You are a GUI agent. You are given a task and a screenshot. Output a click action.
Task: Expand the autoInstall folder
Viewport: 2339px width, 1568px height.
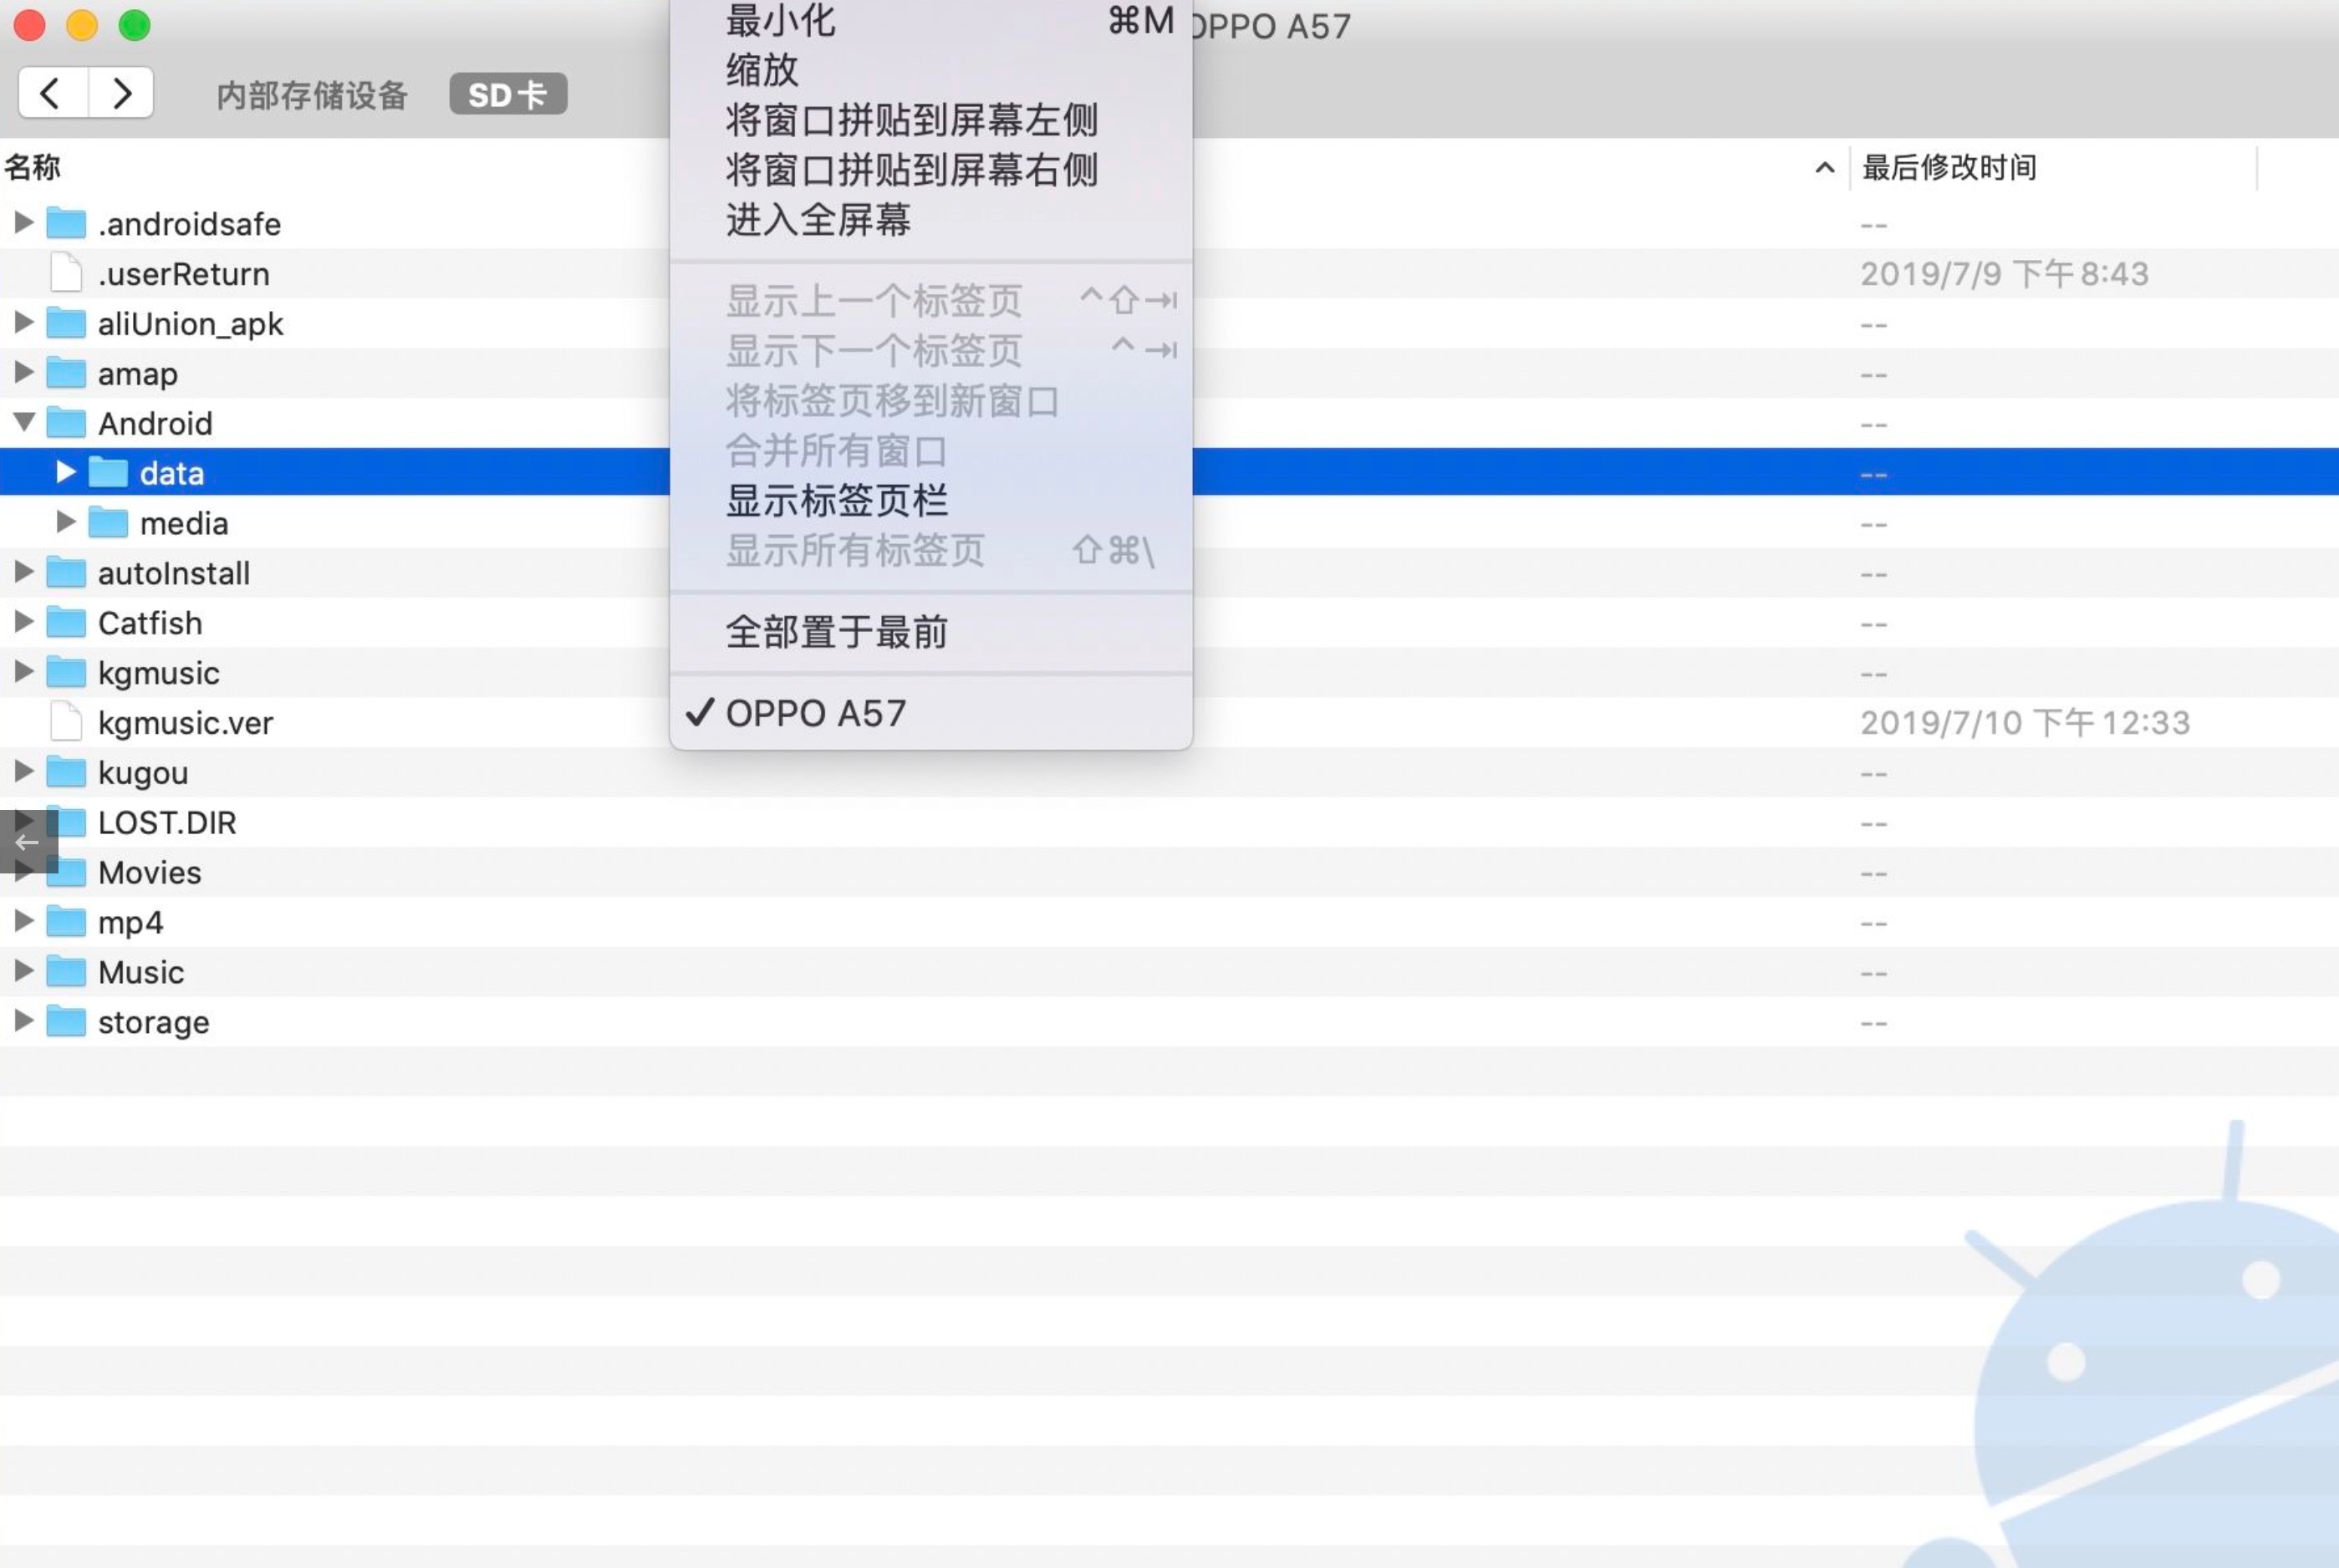[24, 572]
